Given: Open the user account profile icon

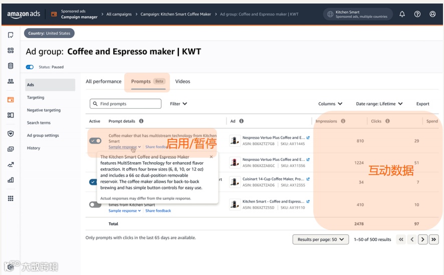Looking at the screenshot, I should pyautogui.click(x=432, y=14).
